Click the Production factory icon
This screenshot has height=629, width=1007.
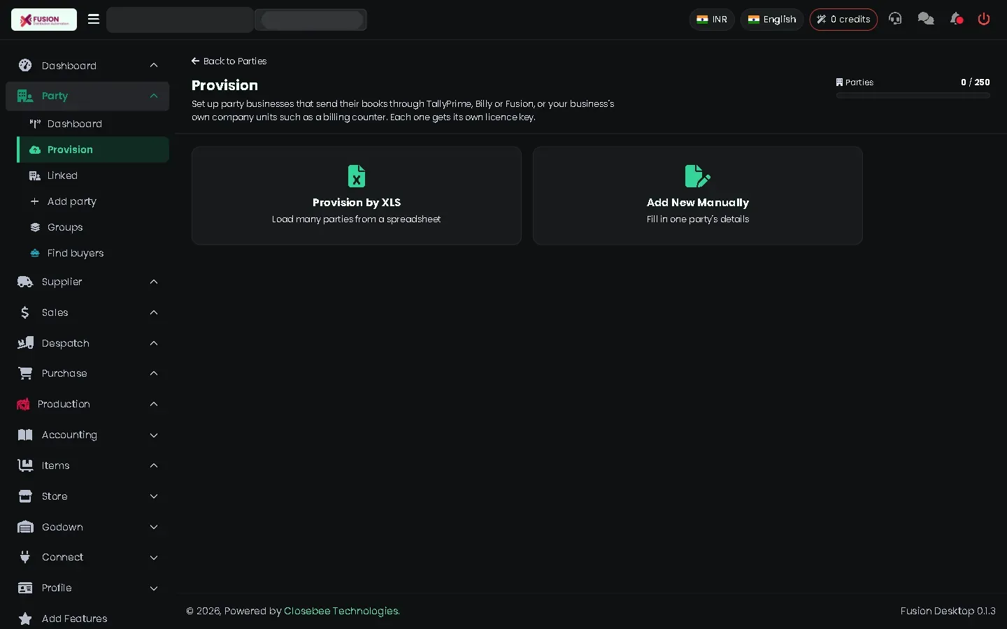click(23, 404)
